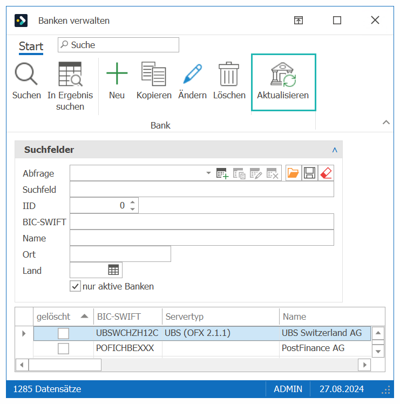Increase the IID value with up arrow
The height and width of the screenshot is (404, 400).
(132, 202)
